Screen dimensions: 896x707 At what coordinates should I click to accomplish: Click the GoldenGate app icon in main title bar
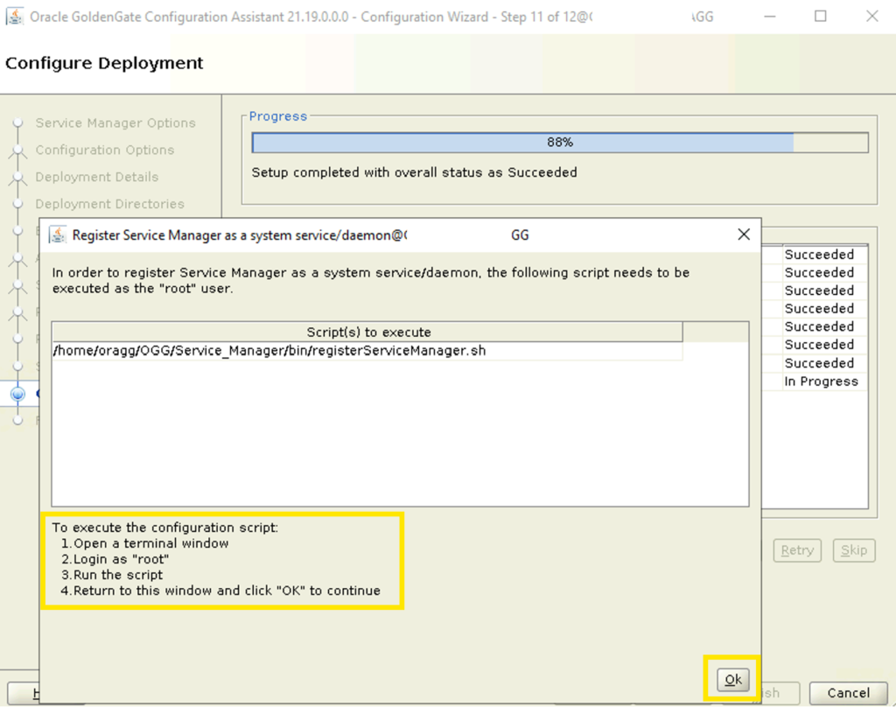pyautogui.click(x=14, y=17)
